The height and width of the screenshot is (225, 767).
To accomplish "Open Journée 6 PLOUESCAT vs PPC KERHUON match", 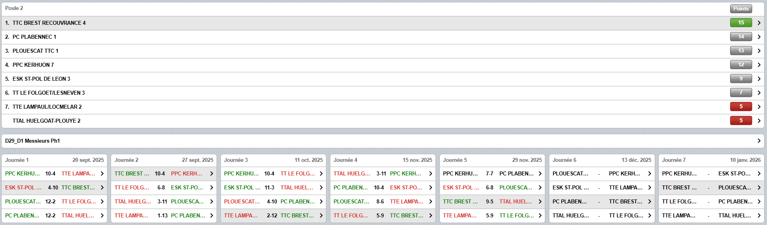I will (x=601, y=173).
